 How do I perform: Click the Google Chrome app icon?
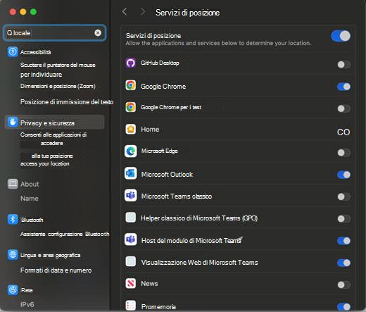pyautogui.click(x=131, y=85)
